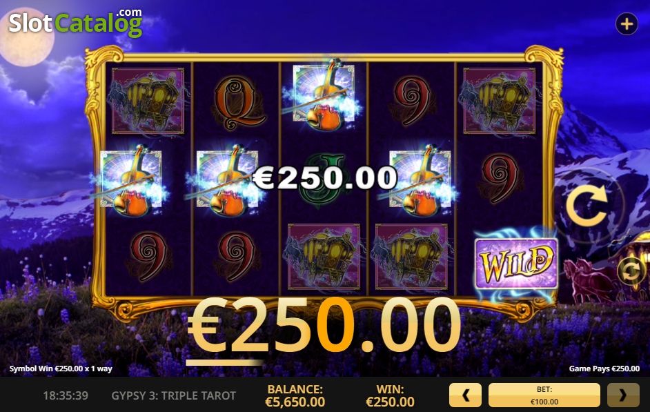Screen dimensions: 650x412
Task: Click the BET €100.00 display
Action: click(x=544, y=395)
